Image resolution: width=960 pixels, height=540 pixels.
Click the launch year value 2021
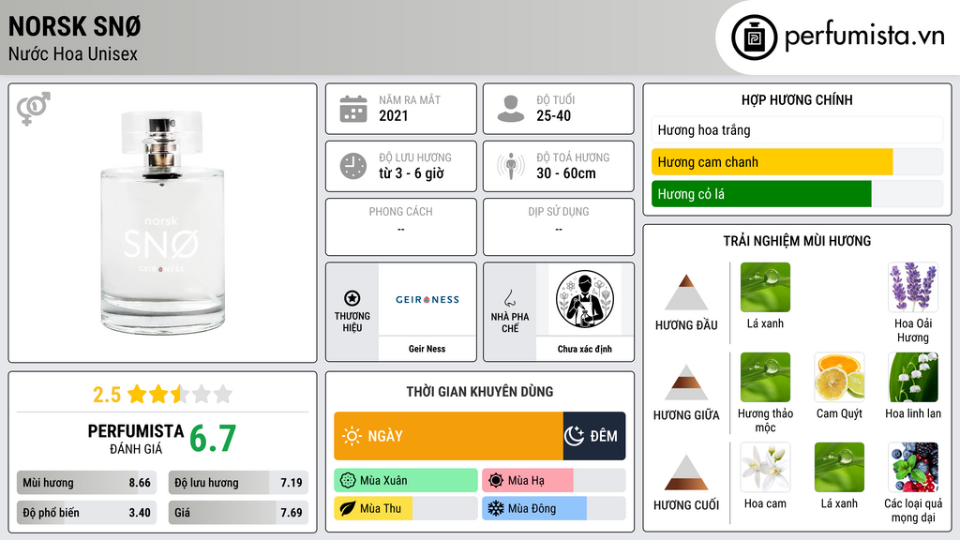tap(393, 115)
